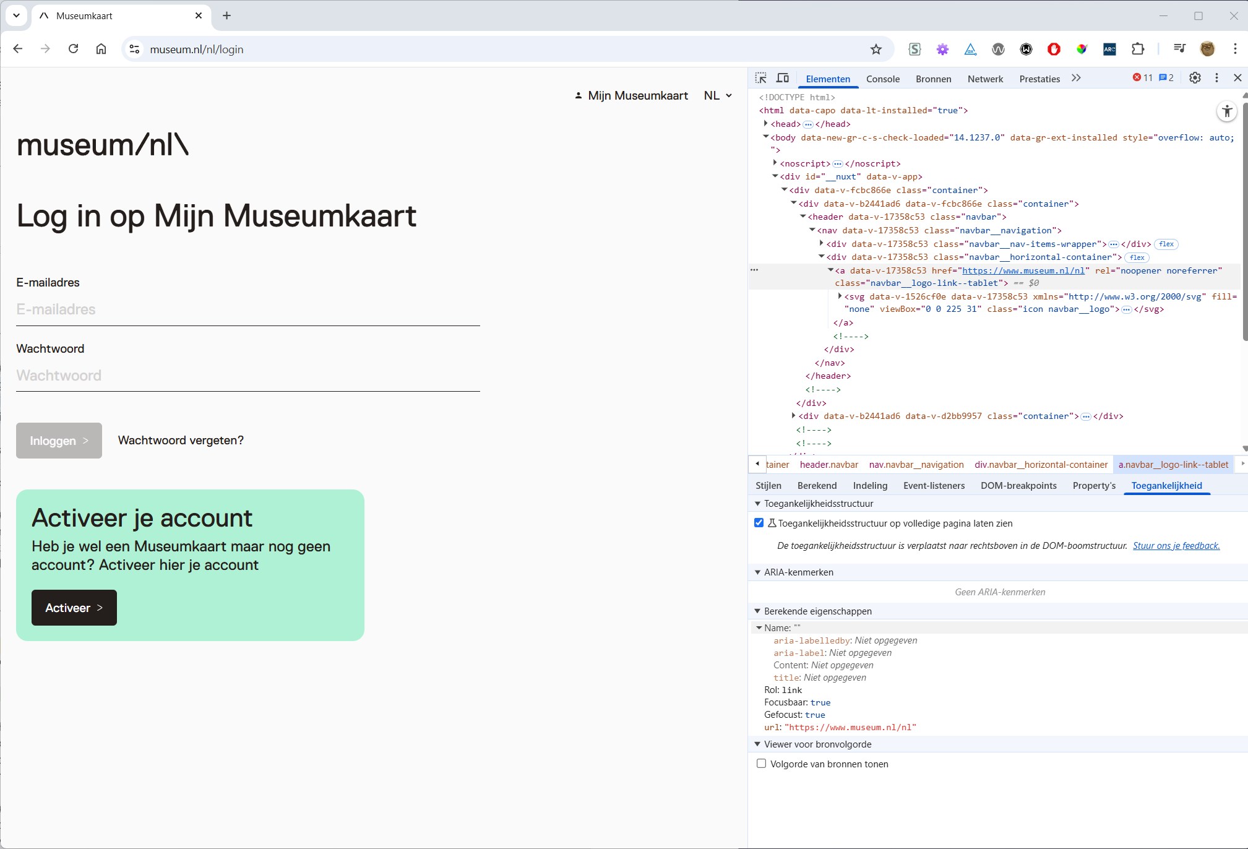Toggle the device toolbar icon in DevTools
The width and height of the screenshot is (1248, 849).
[783, 78]
